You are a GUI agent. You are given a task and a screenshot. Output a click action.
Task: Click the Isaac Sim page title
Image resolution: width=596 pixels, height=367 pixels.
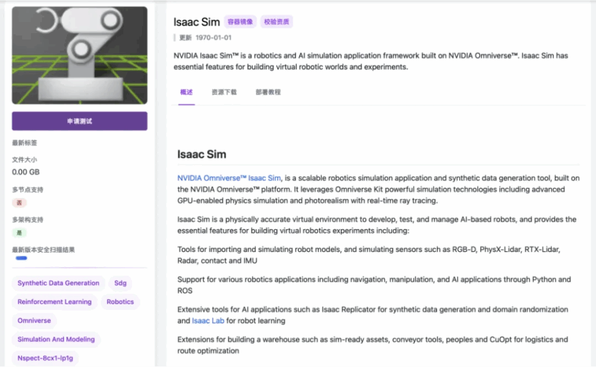point(197,22)
